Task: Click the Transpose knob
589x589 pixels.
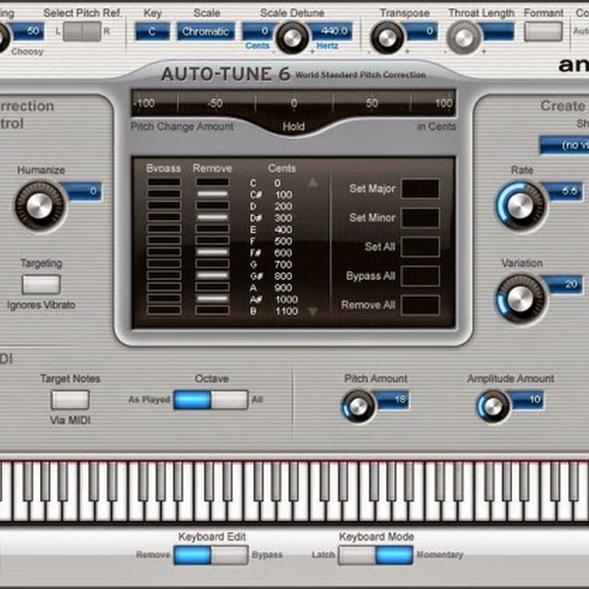Action: 387,38
